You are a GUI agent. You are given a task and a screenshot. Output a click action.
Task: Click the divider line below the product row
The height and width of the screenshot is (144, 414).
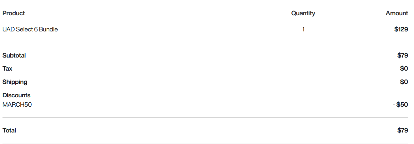205,42
